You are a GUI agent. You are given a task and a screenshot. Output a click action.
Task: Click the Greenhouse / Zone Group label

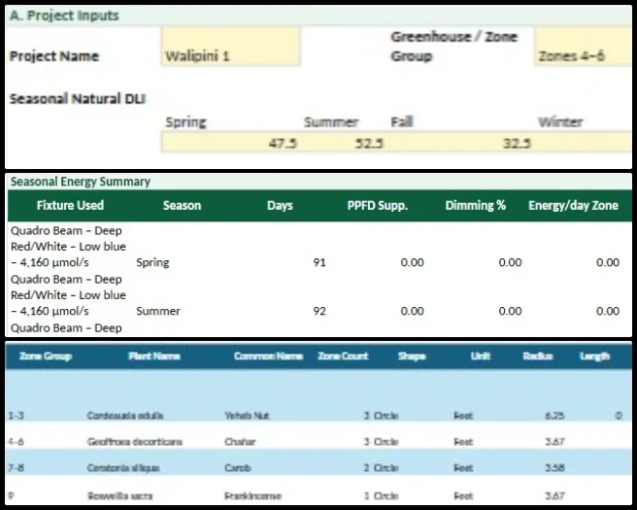(x=454, y=46)
